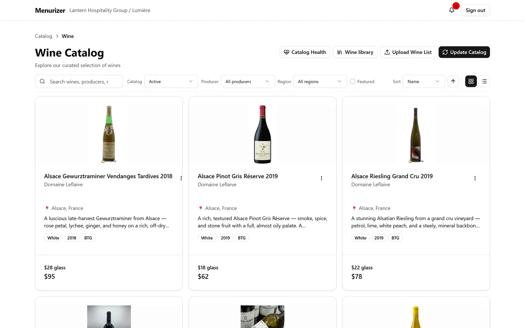This screenshot has height=328, width=525.
Task: Click Upload Wine List button
Action: (408, 52)
